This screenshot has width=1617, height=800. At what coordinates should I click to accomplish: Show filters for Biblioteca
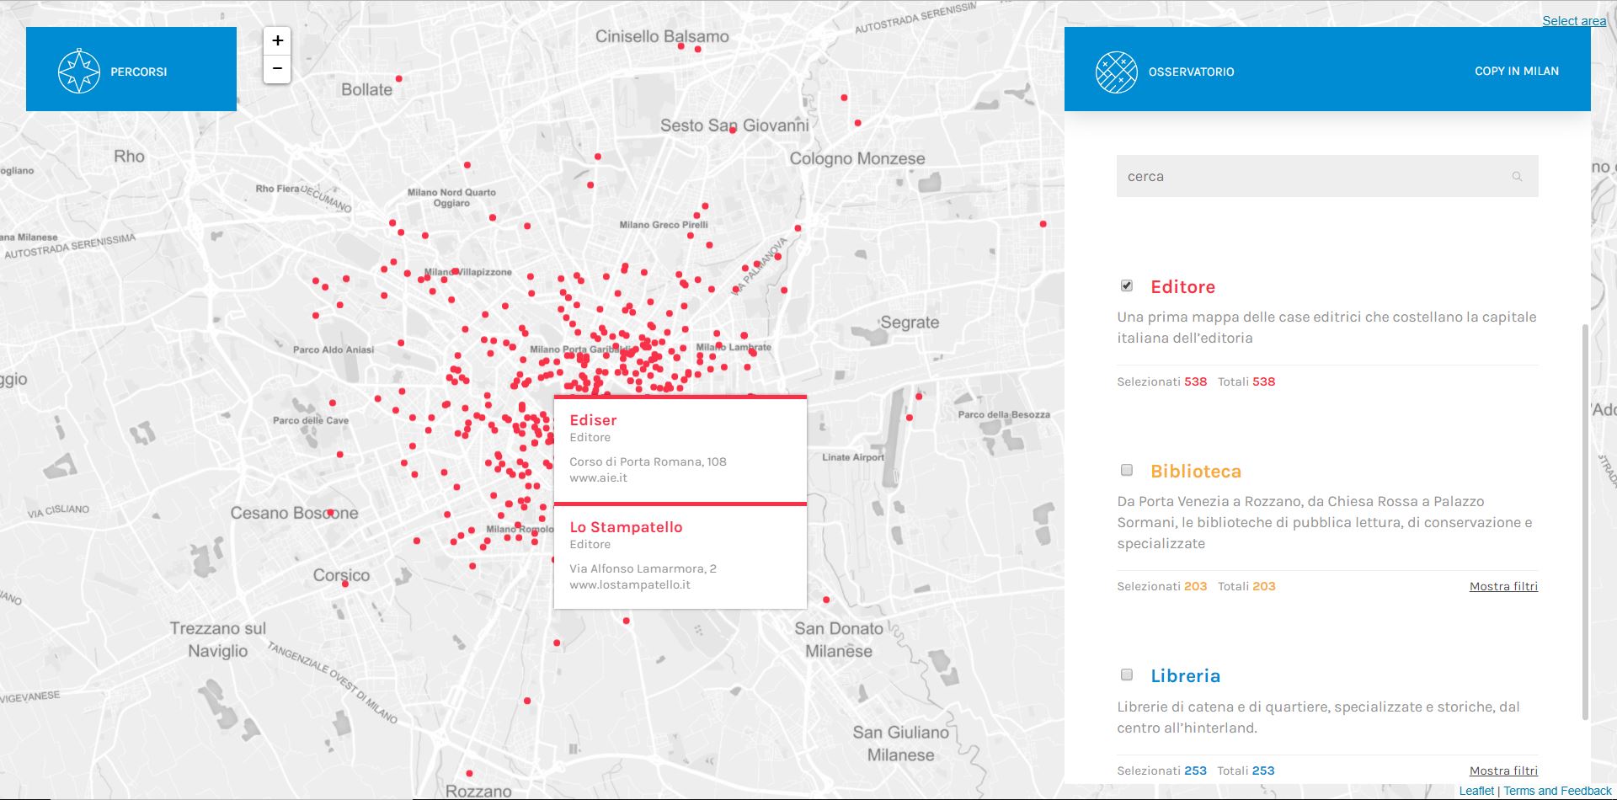[1503, 586]
